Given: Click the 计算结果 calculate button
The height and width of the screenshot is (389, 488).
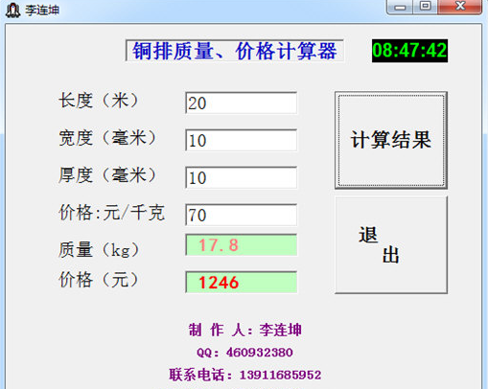Looking at the screenshot, I should click(391, 140).
